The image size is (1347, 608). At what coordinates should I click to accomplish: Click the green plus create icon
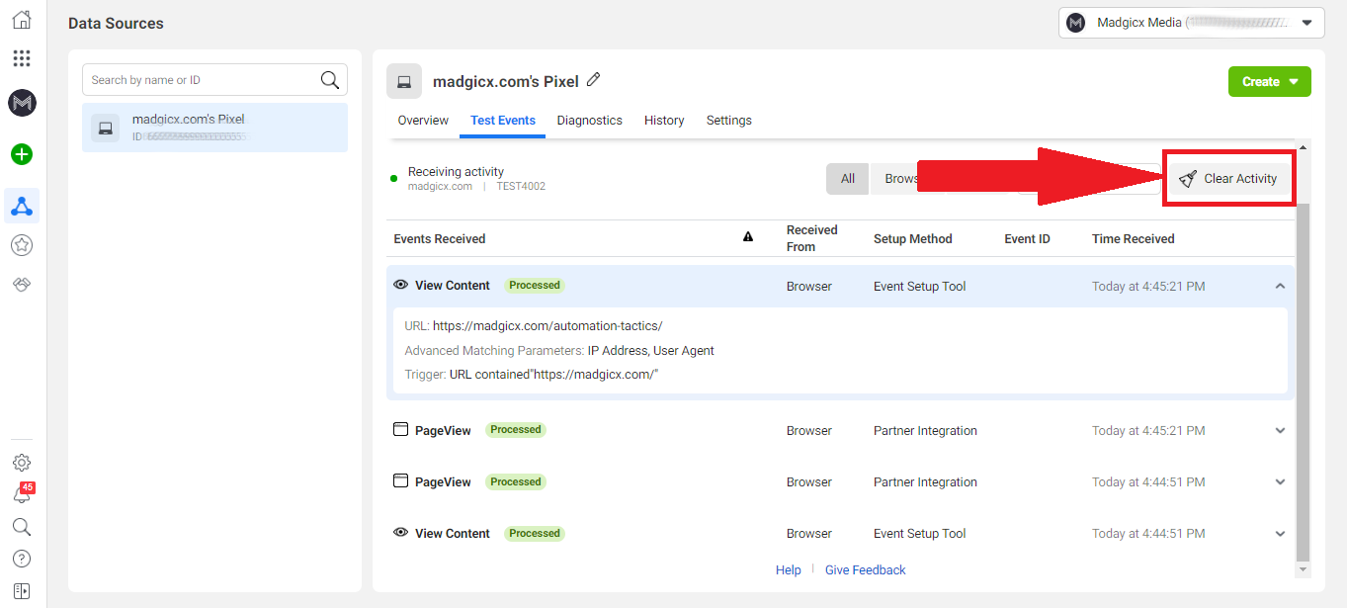[22, 154]
